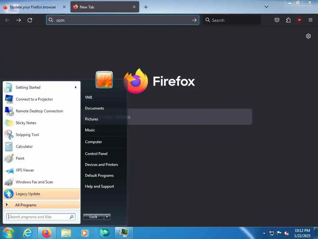Image resolution: width=318 pixels, height=239 pixels.
Task: Open Devices and Printers
Action: [x=102, y=165]
